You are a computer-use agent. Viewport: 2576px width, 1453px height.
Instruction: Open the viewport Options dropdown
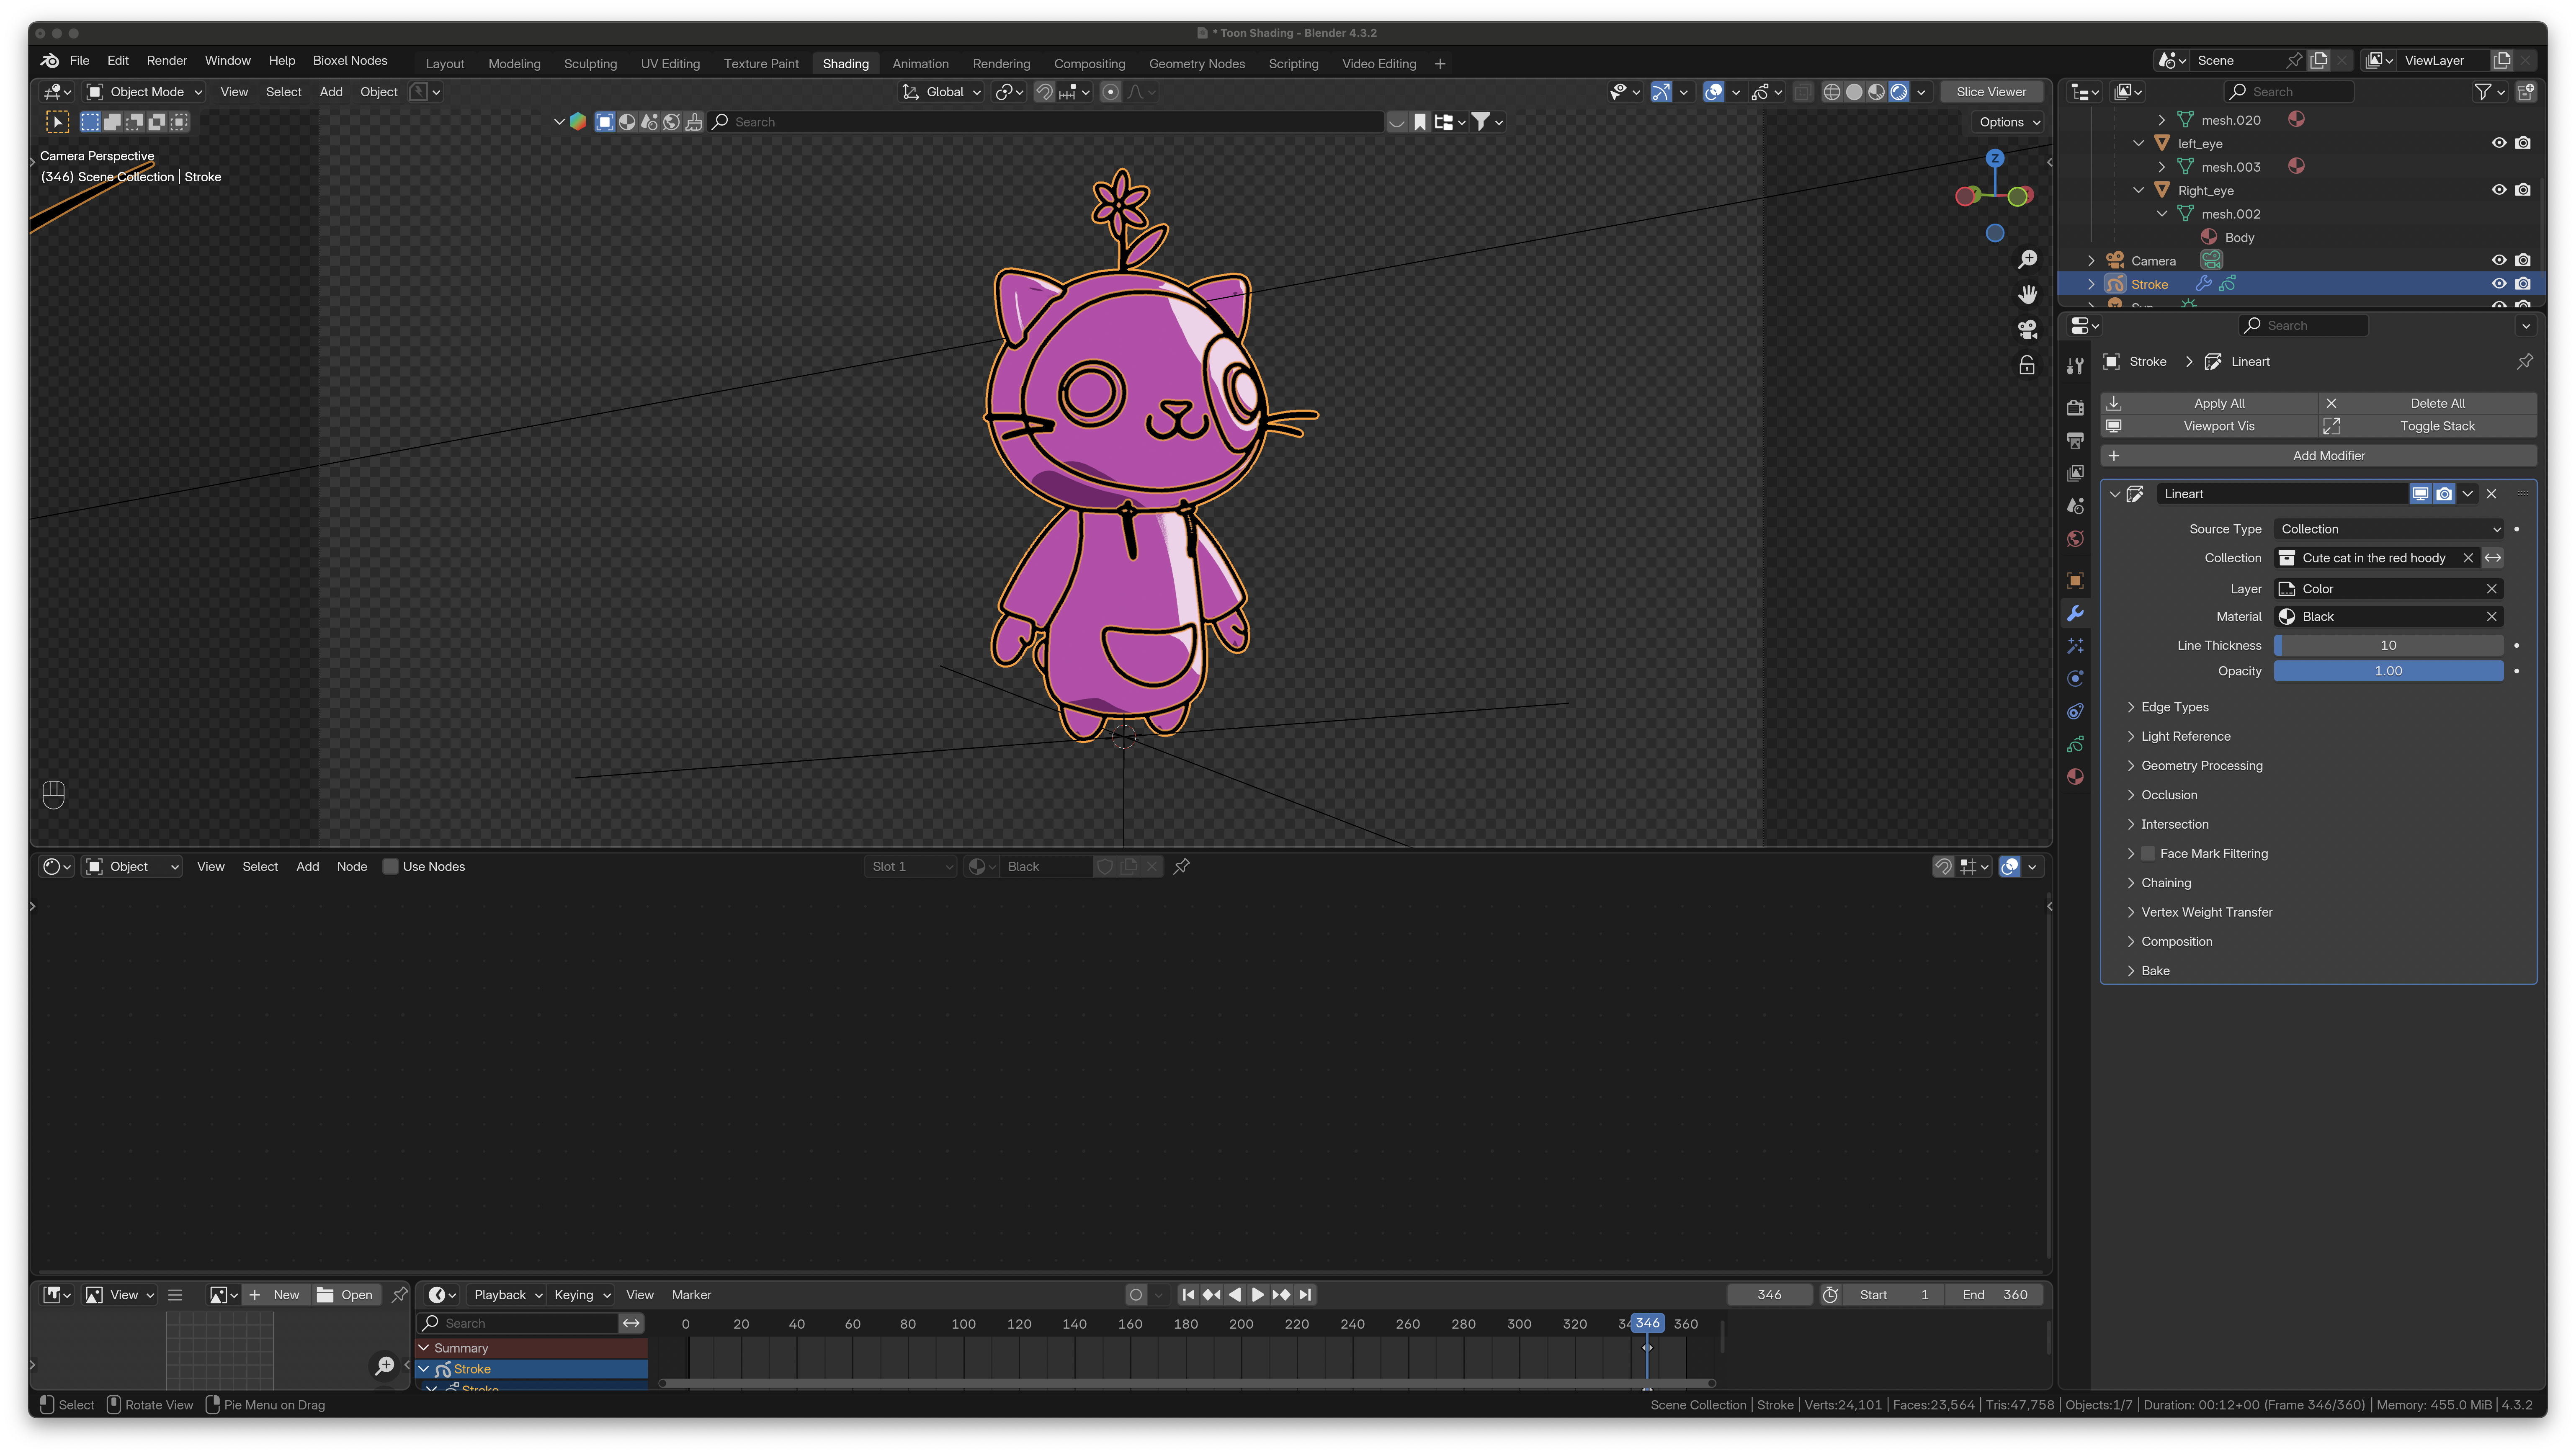click(x=2008, y=122)
